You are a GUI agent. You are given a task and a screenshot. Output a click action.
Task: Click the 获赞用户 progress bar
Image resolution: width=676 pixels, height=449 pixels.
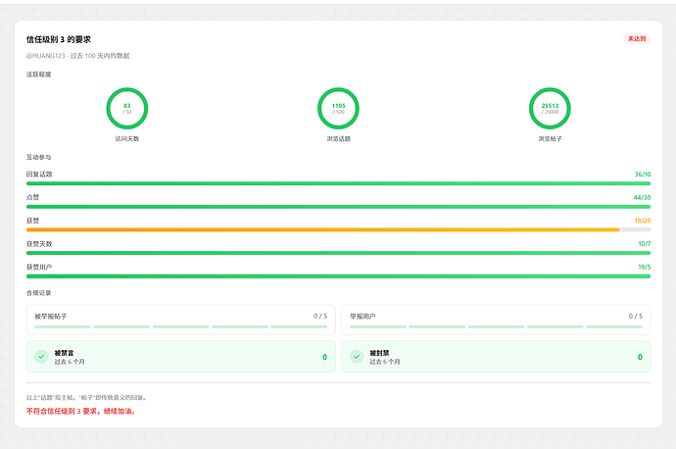click(338, 276)
